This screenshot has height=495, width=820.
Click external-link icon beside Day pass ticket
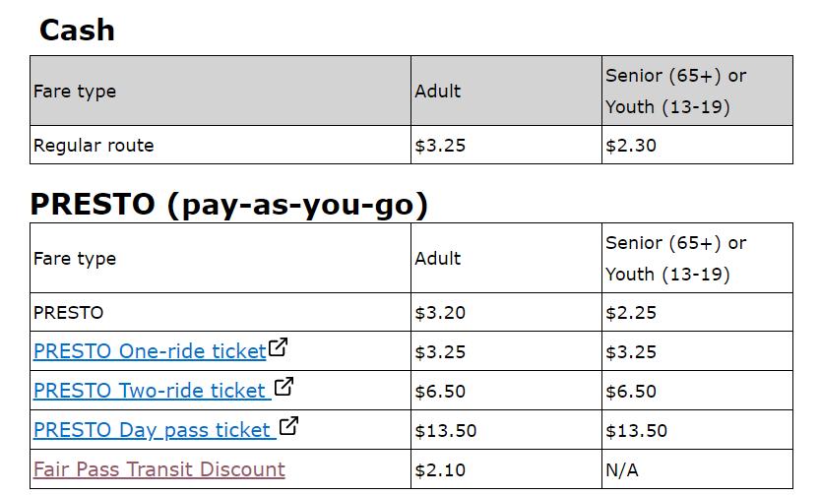click(288, 427)
